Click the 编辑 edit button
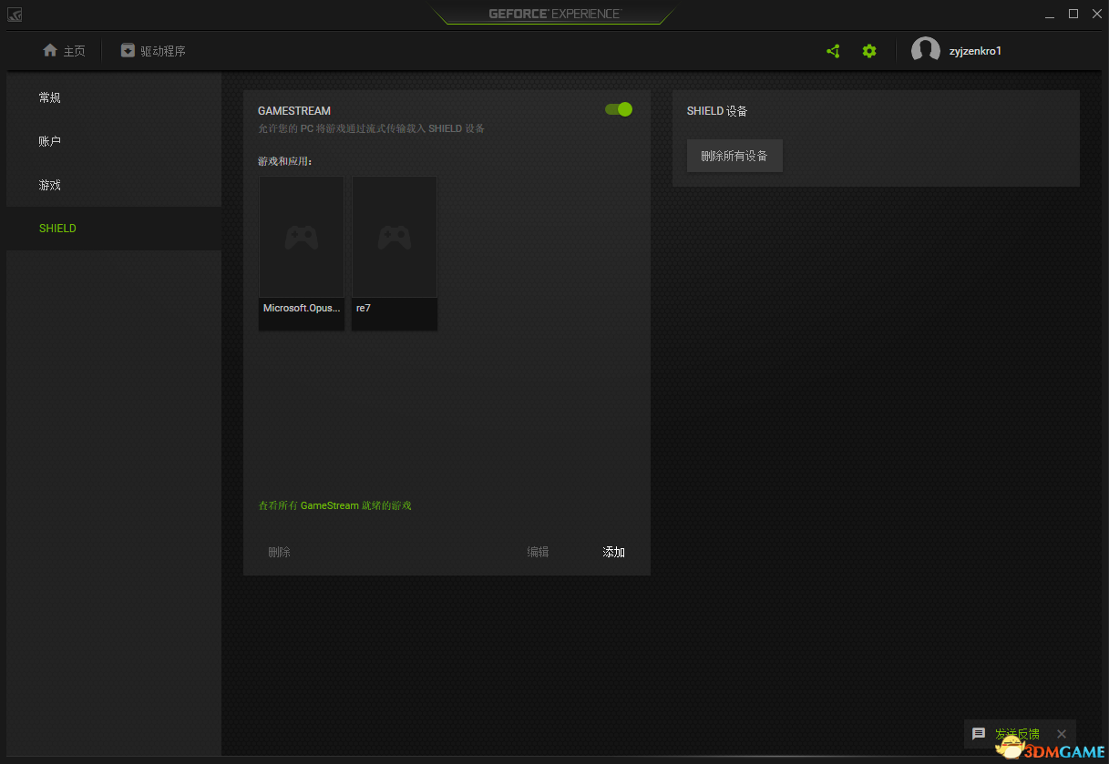The height and width of the screenshot is (764, 1109). (x=539, y=552)
